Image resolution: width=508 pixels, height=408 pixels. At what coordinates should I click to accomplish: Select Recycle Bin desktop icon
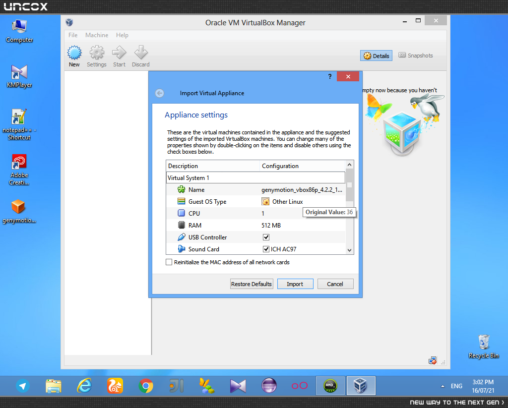pyautogui.click(x=484, y=347)
